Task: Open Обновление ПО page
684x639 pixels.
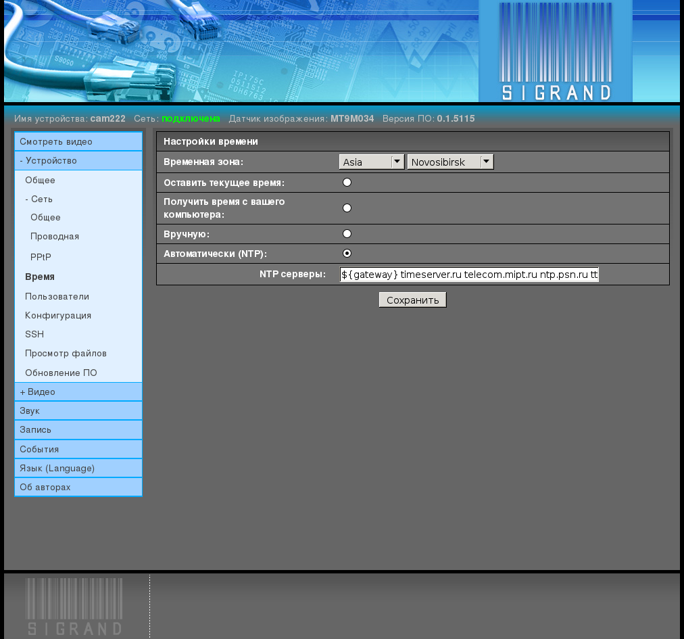Action: point(61,373)
